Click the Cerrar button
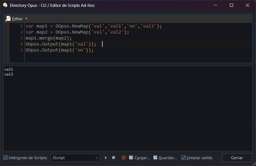 tap(237, 158)
